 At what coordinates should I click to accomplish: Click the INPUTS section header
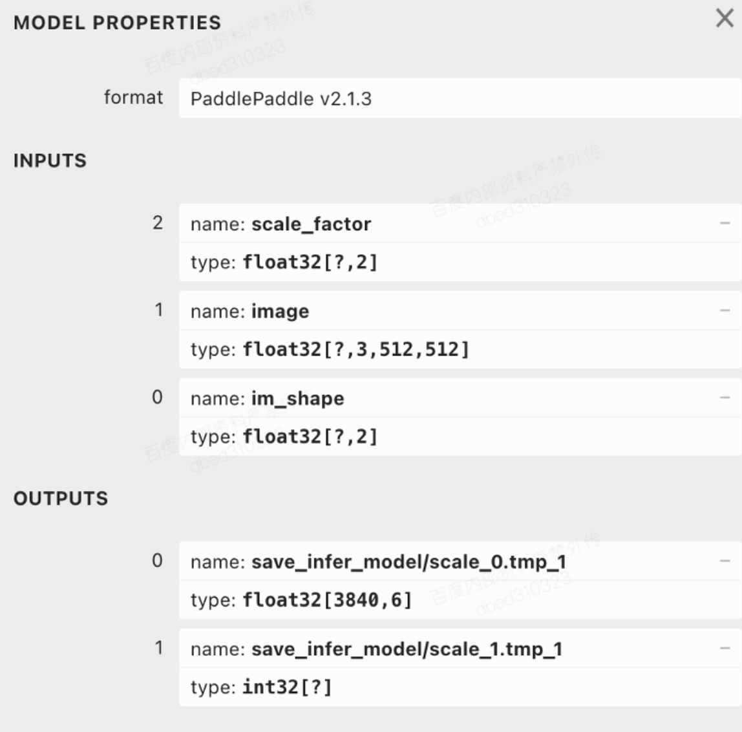click(x=50, y=160)
